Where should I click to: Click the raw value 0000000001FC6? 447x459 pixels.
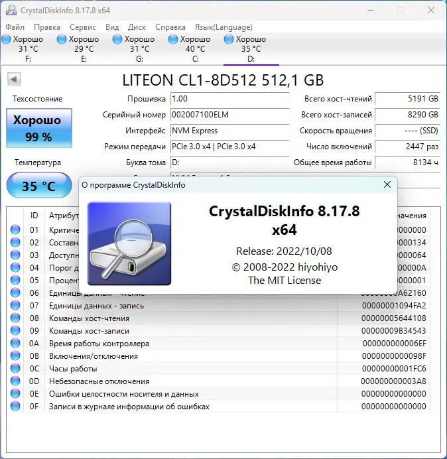(x=394, y=369)
